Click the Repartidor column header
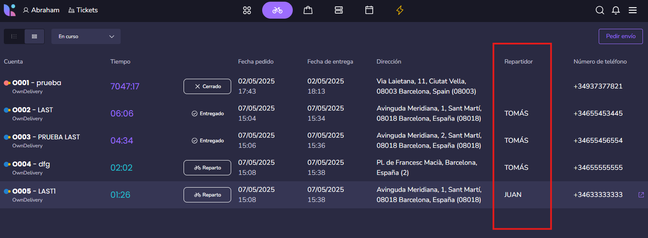The width and height of the screenshot is (648, 238). (518, 62)
